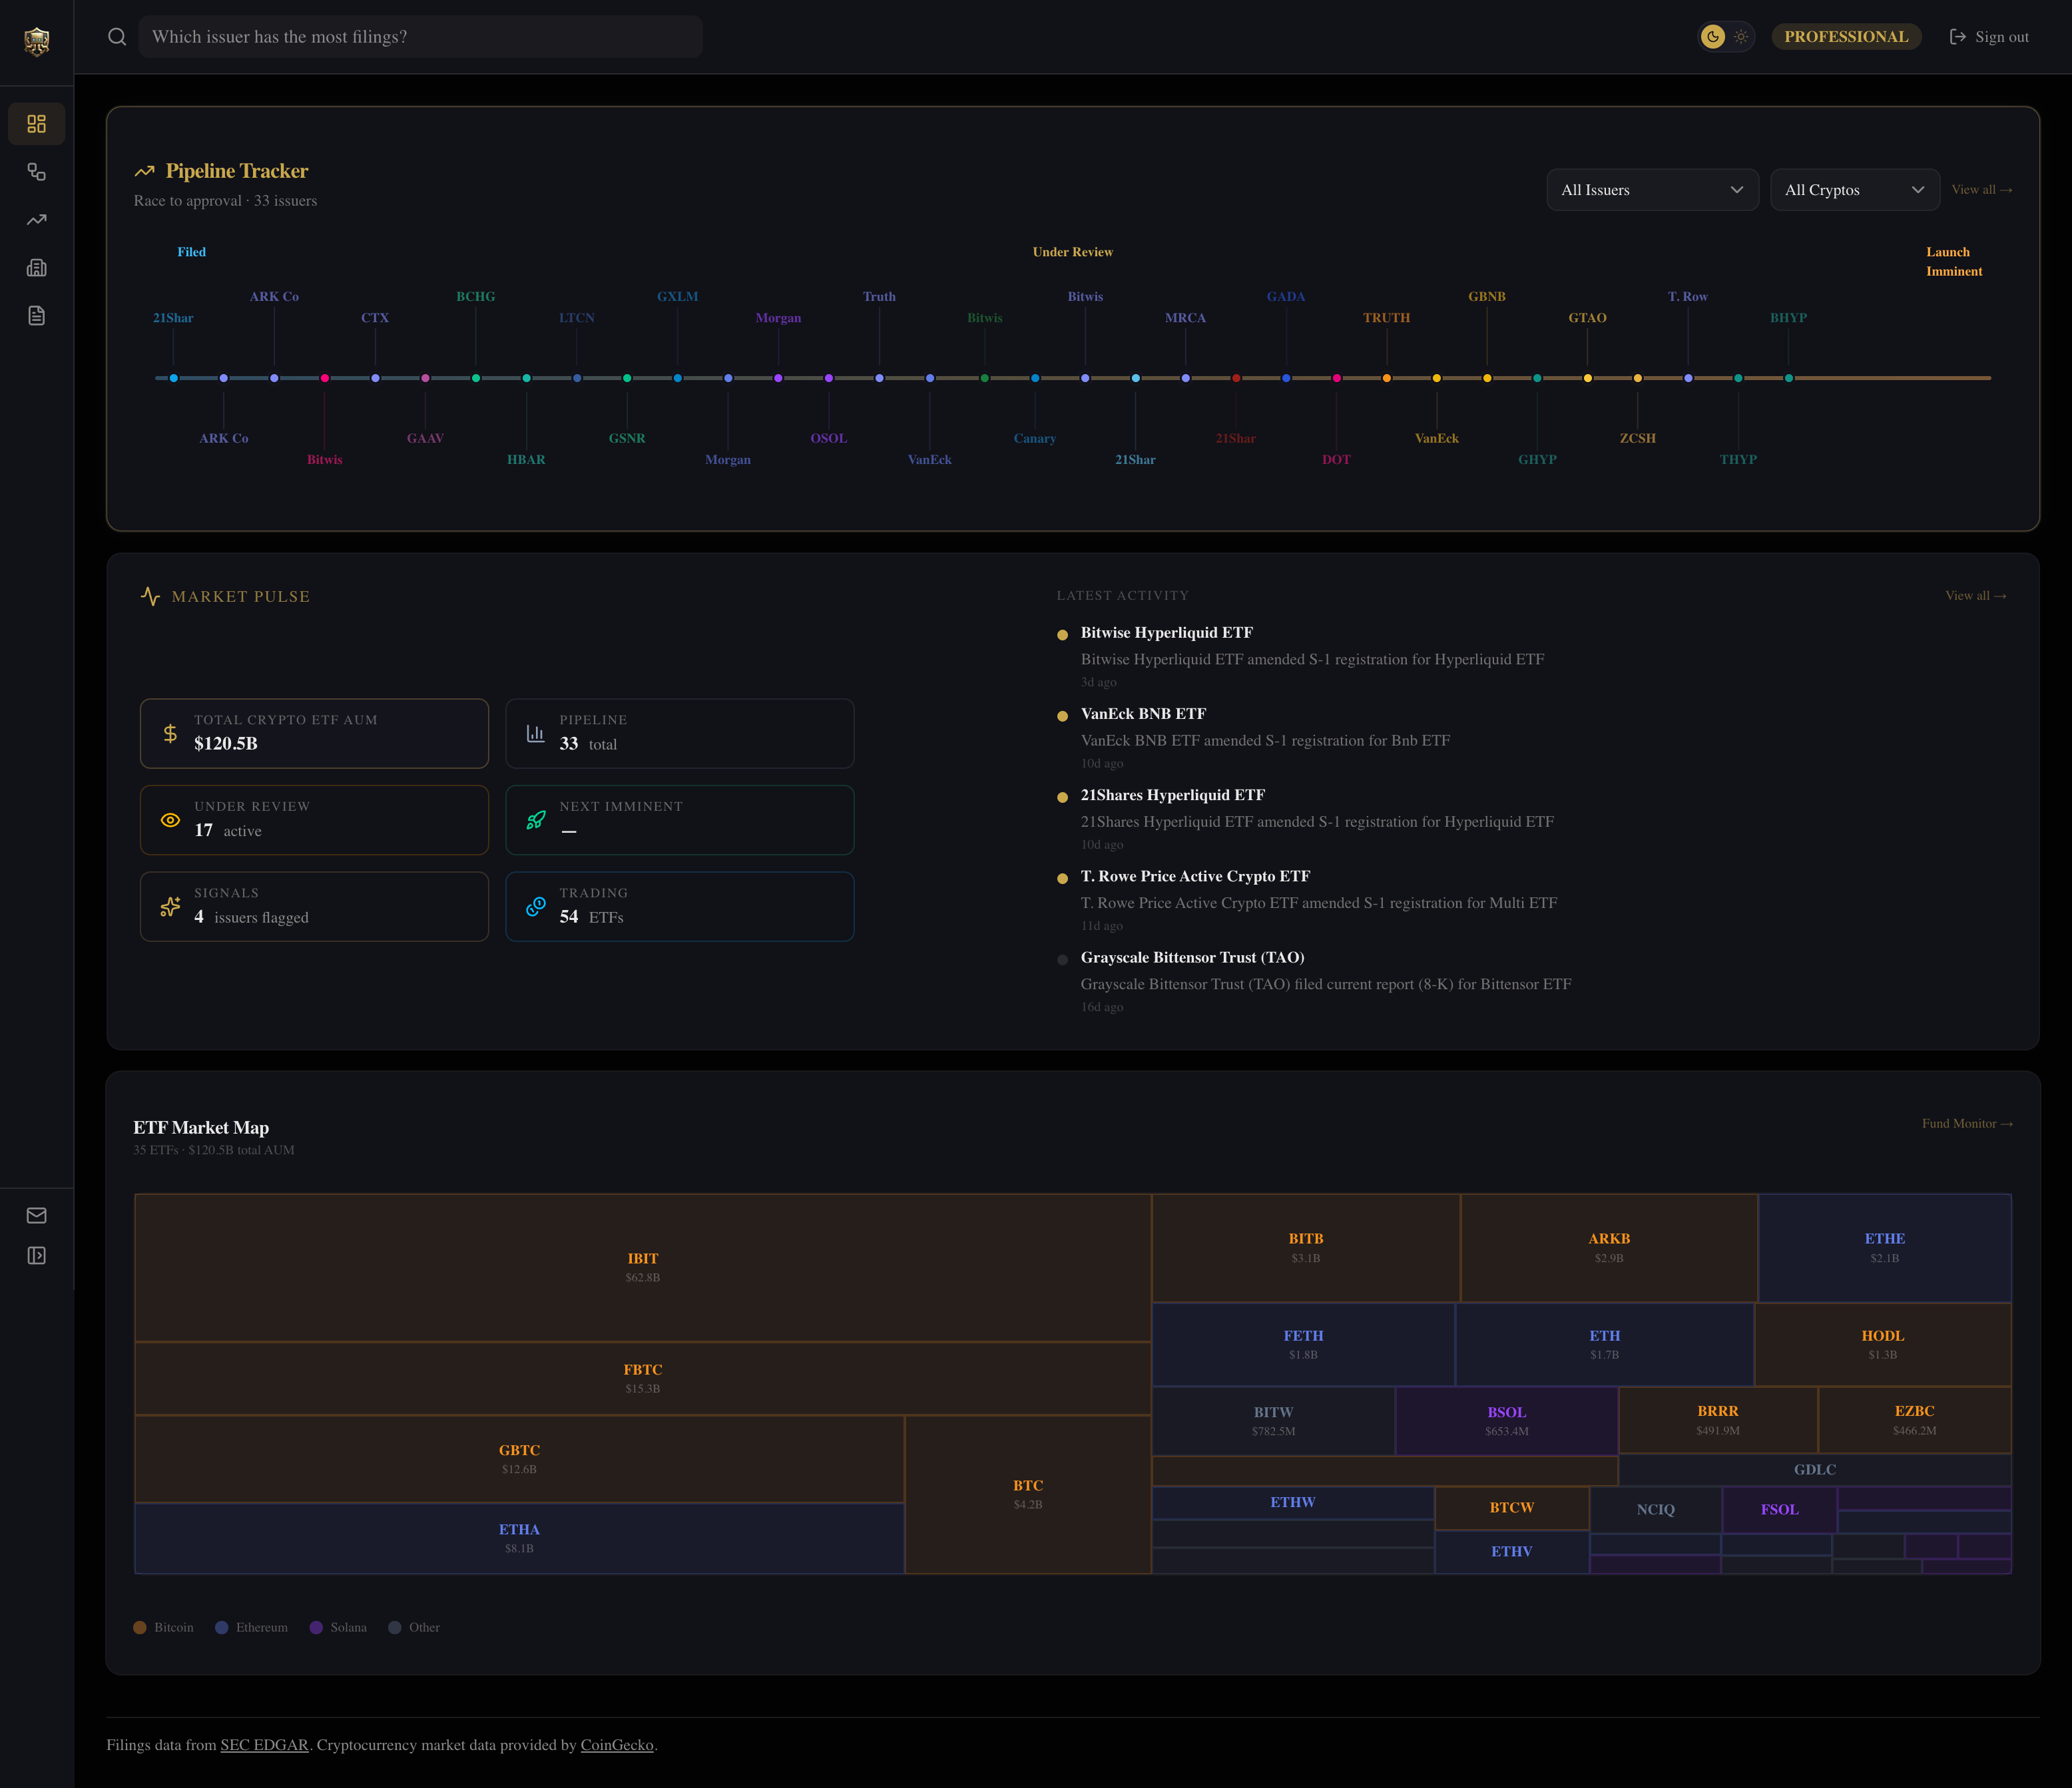Click the HODL tile in the market map

pos(1883,1344)
